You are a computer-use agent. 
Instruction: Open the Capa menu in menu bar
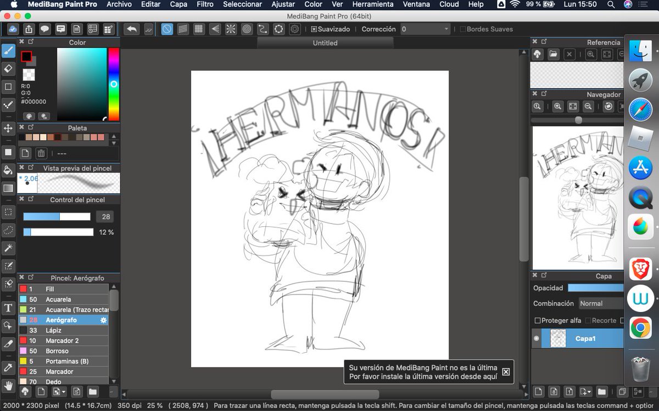[178, 4]
